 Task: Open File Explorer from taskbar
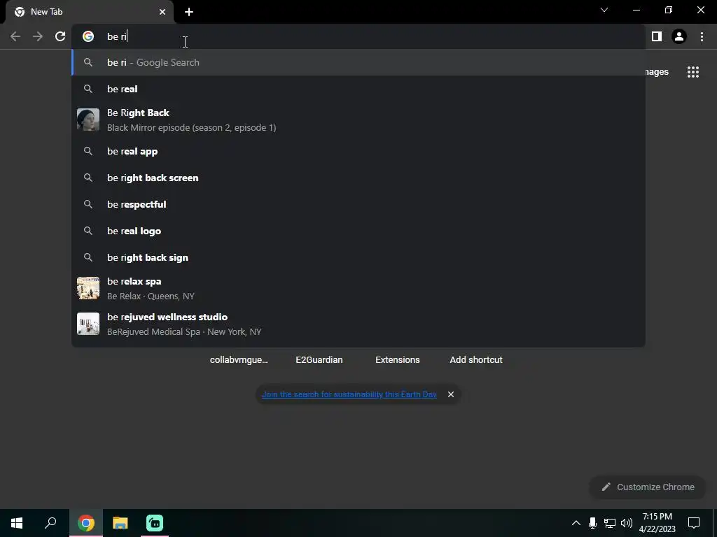120,523
